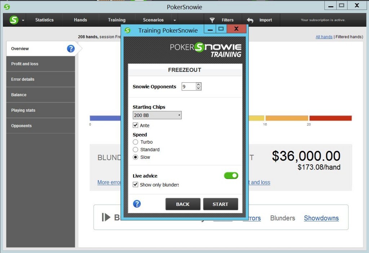Viewport: 369px width, 253px height.
Task: Click the main window title bar Snowie icon
Action: 7,7
